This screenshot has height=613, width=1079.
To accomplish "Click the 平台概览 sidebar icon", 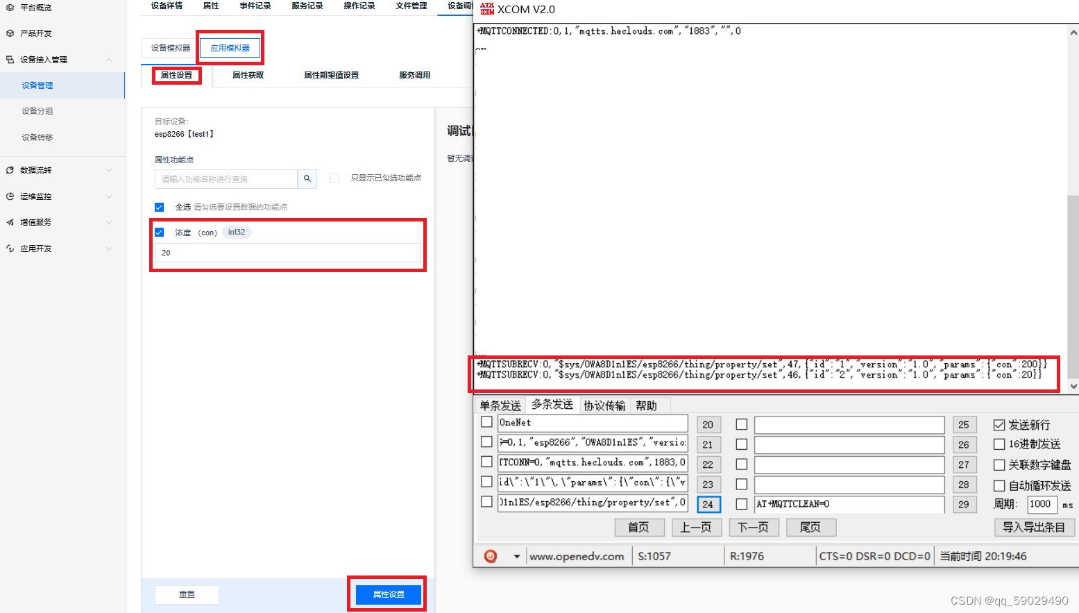I will 11,9.
